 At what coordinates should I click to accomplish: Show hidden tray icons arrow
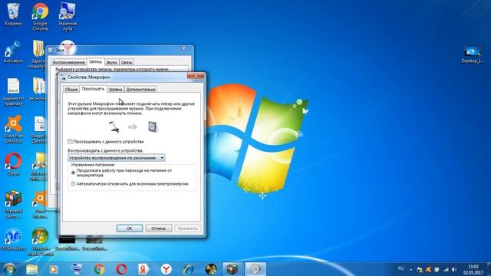click(x=411, y=269)
